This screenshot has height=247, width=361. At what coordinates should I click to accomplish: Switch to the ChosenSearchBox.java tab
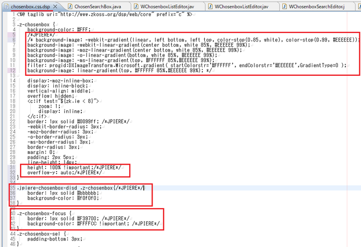pyautogui.click(x=98, y=6)
